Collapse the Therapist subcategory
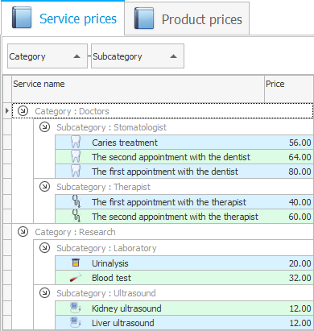This screenshot has width=314, height=331. click(x=44, y=186)
